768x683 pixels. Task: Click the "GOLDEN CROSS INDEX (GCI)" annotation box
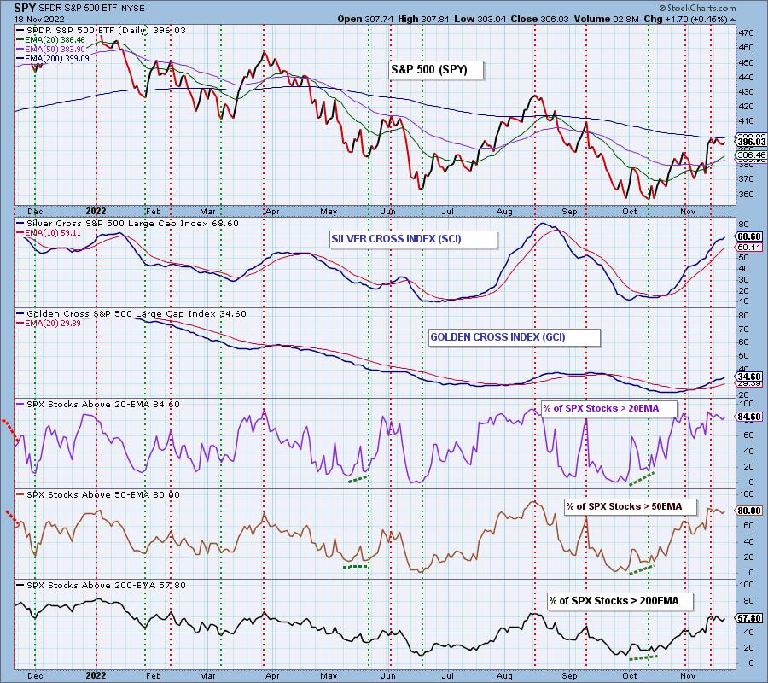tap(515, 337)
